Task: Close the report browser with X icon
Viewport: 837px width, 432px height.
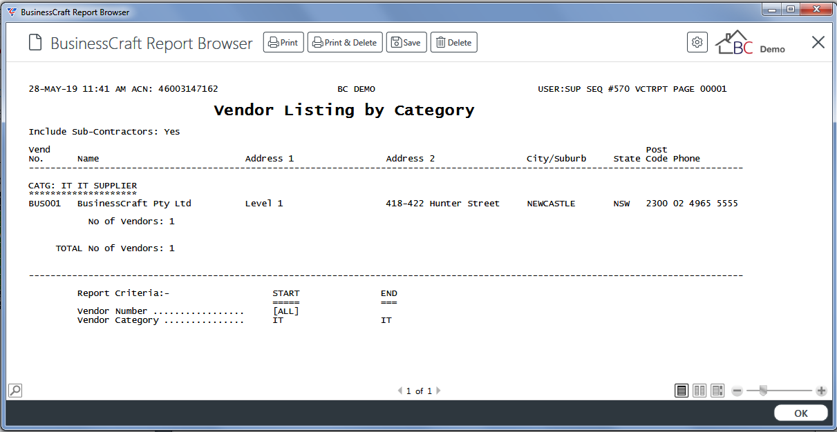Action: pos(818,43)
